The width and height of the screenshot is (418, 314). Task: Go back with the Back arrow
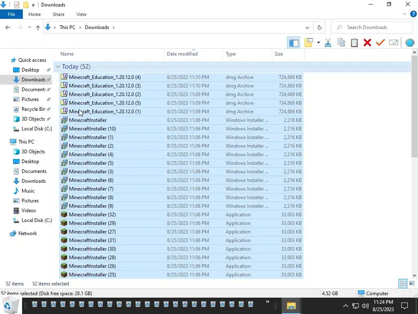(x=8, y=27)
